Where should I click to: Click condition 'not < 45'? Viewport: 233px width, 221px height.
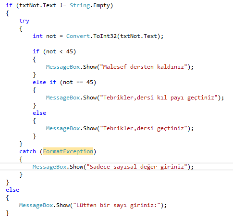(60, 51)
